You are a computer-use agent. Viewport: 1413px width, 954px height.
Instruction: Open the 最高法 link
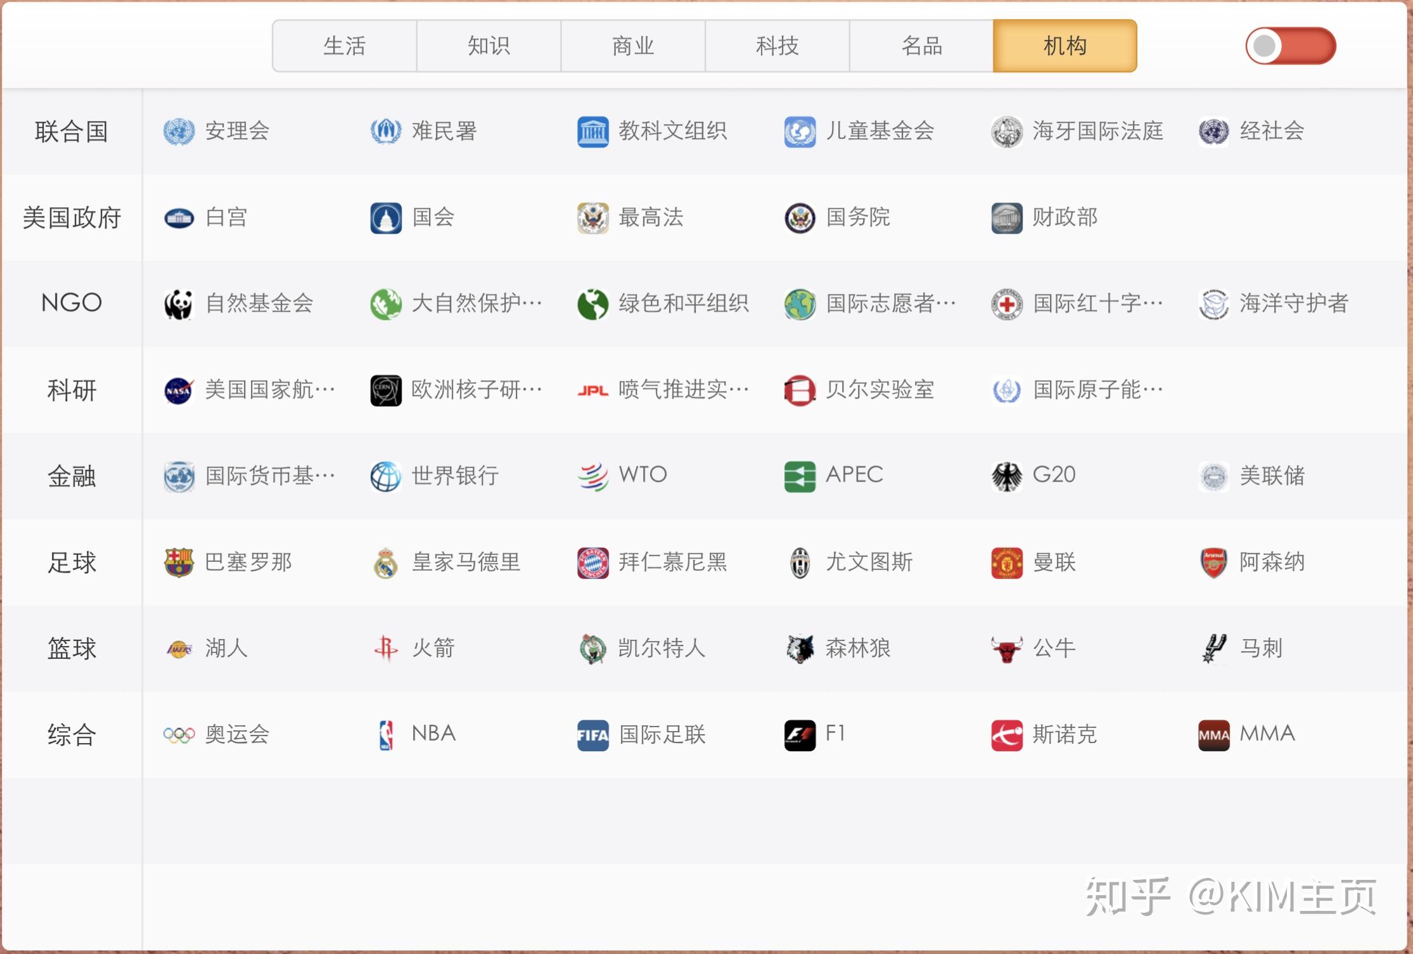[x=651, y=217]
